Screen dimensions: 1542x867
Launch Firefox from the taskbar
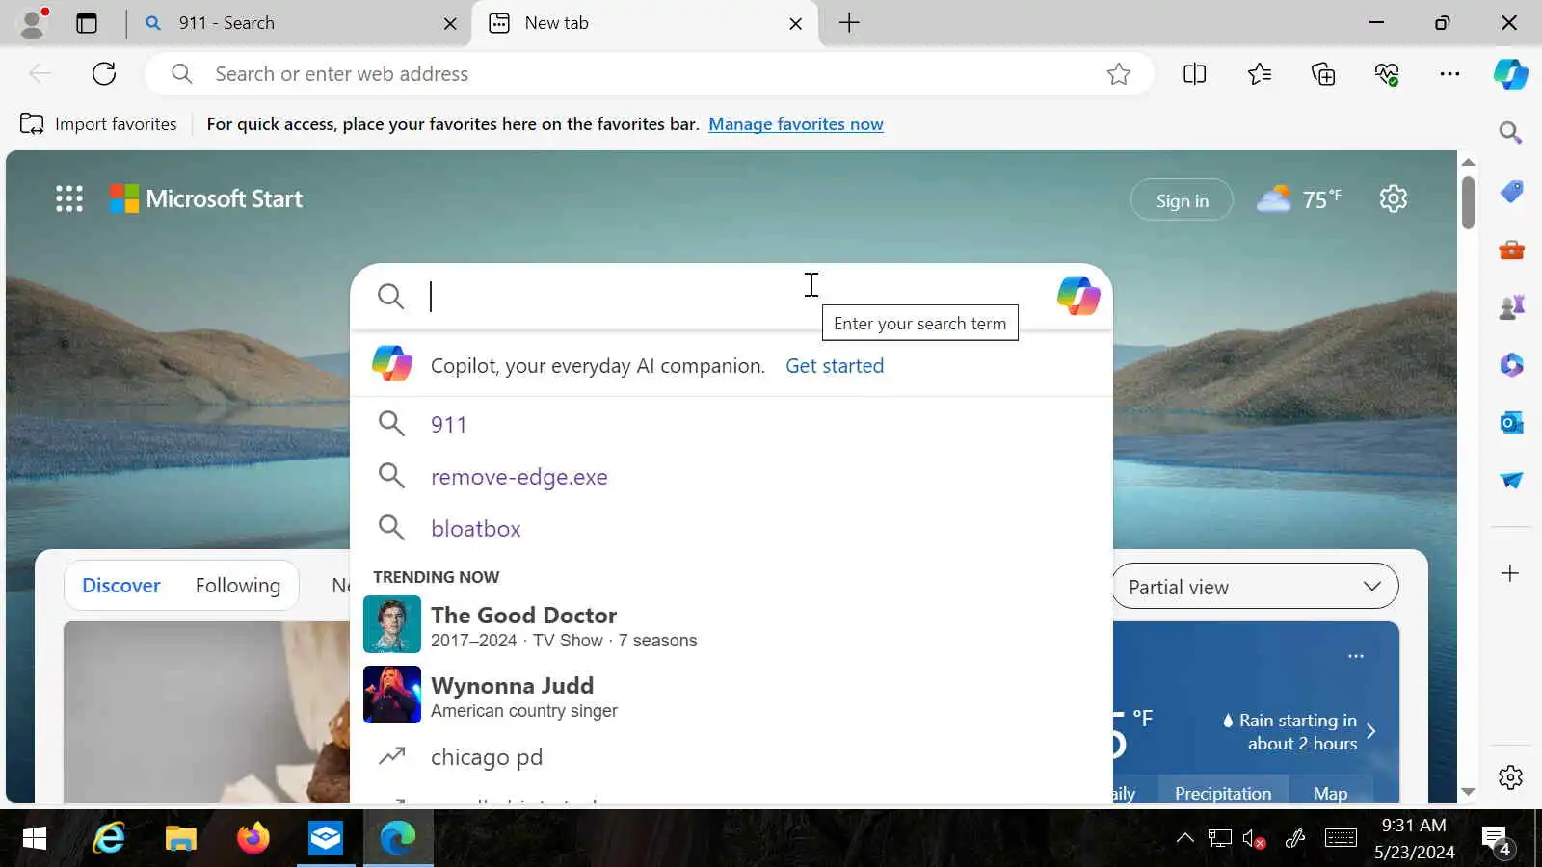[253, 838]
